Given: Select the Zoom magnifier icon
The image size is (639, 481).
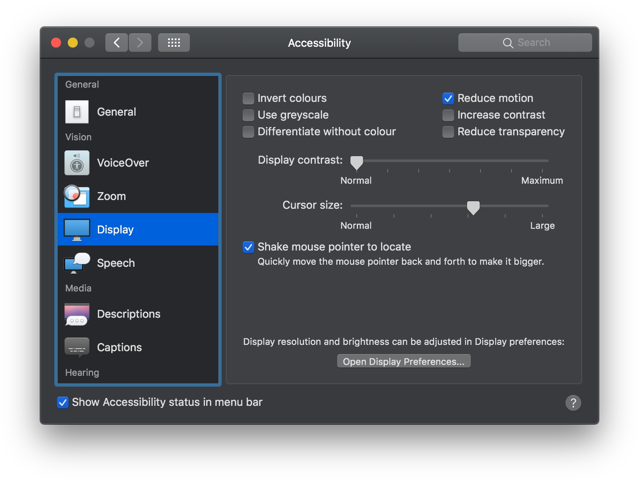Looking at the screenshot, I should coord(77,196).
